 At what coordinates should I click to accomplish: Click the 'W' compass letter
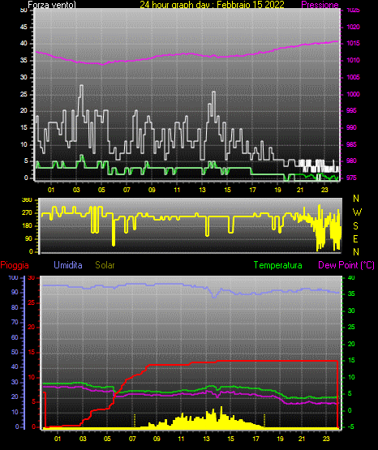pos(357,212)
